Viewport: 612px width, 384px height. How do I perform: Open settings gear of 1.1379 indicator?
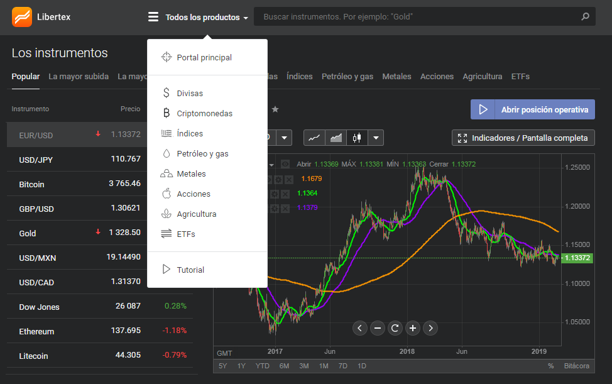click(275, 209)
